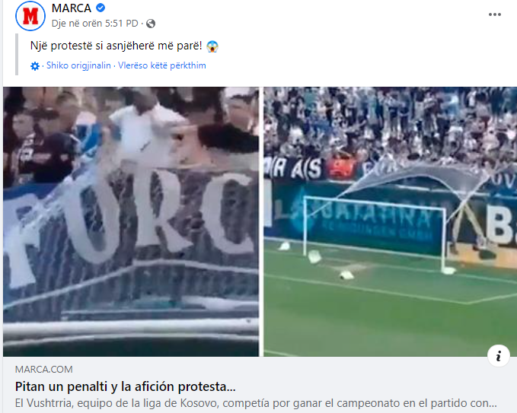Open article headline 'Pitan un penalti y la afición protesta...'
517x413 pixels.
pyautogui.click(x=126, y=386)
